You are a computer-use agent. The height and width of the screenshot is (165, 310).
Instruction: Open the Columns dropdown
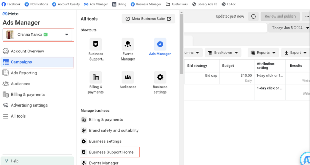(x=193, y=53)
